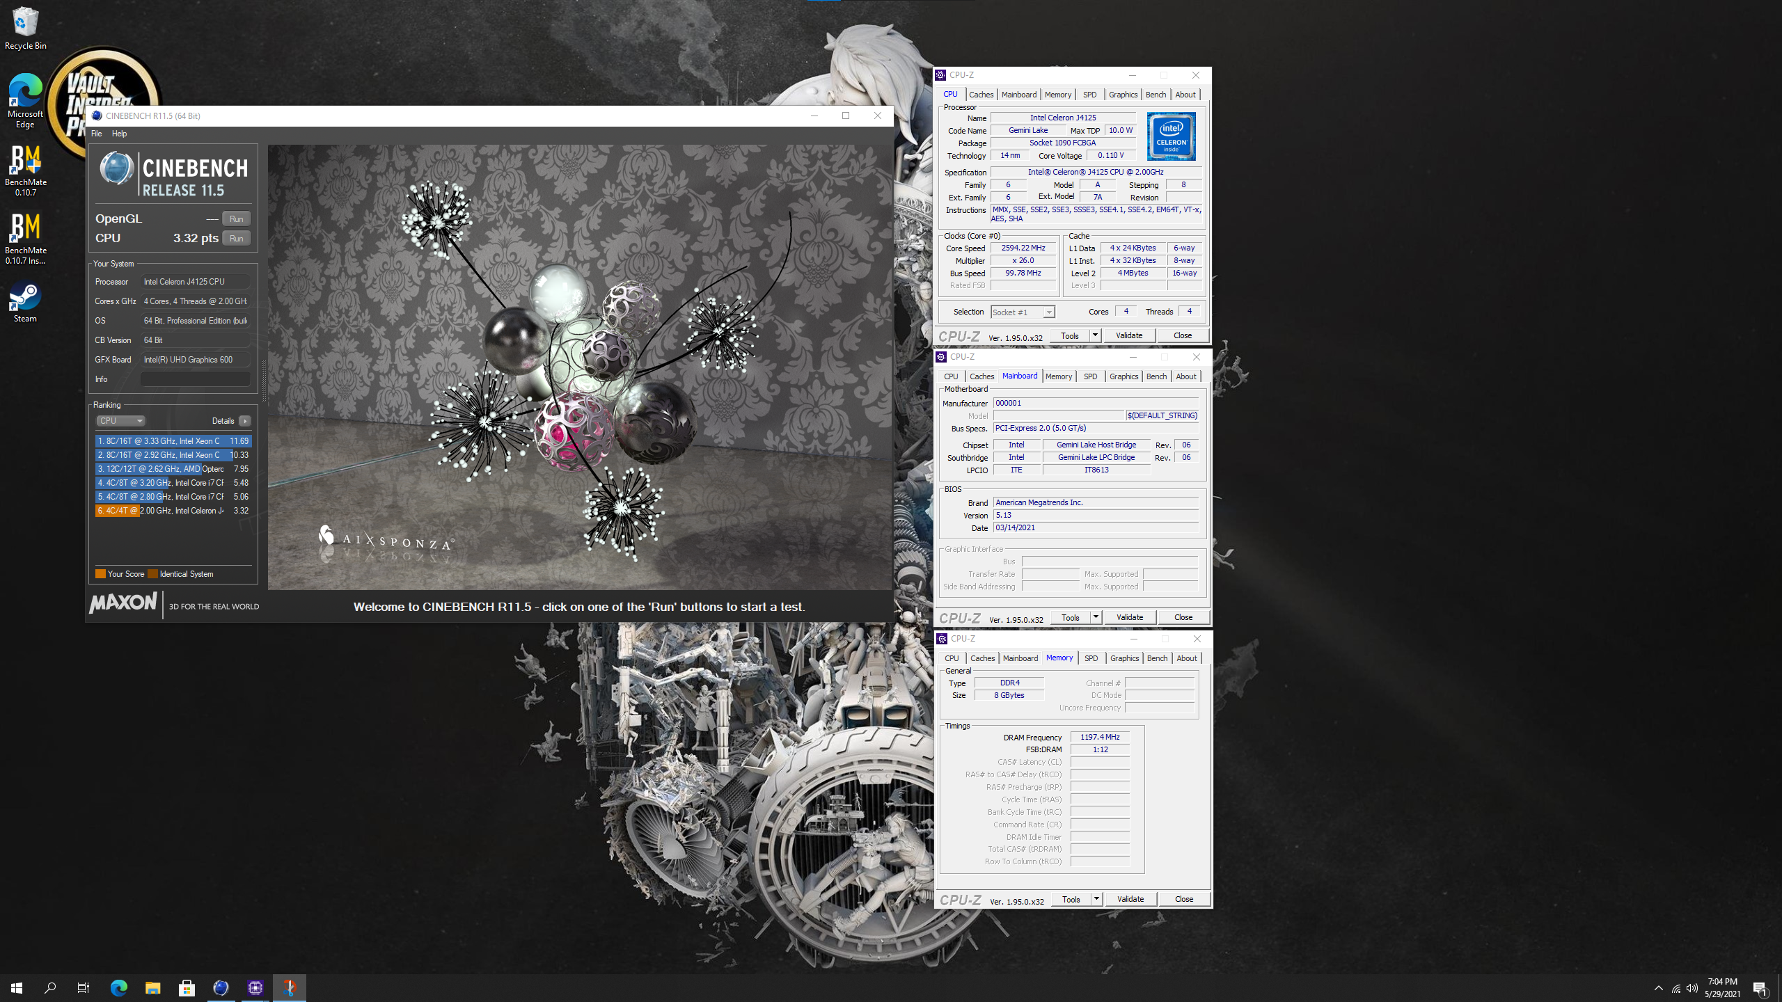Click the Info input field
The image size is (1782, 1002).
point(195,379)
